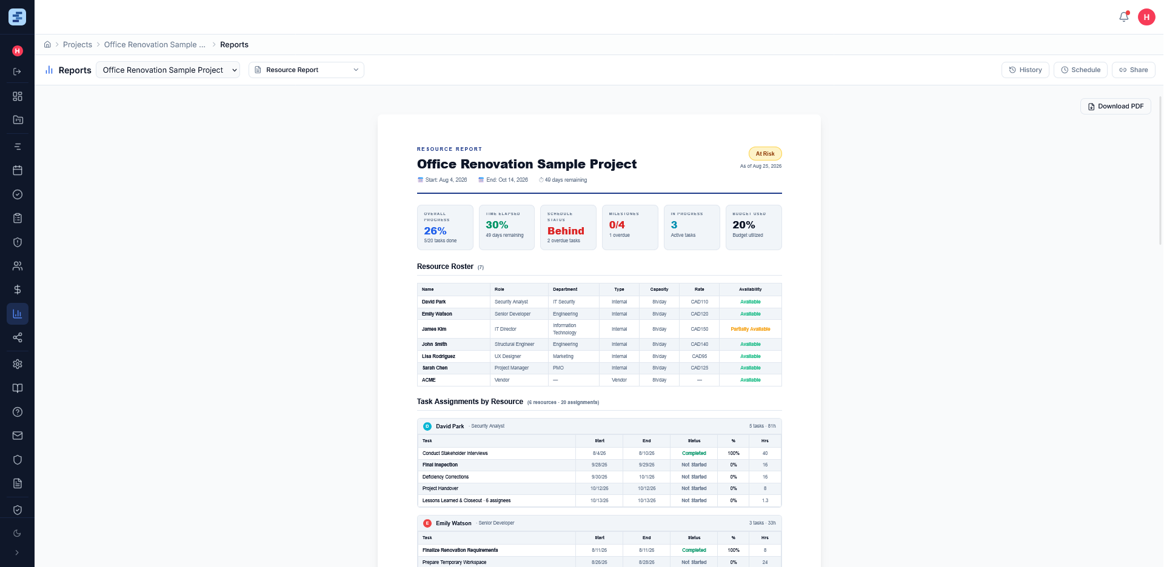1164x567 pixels.
Task: Click the David Park assignment header
Action: click(x=599, y=426)
